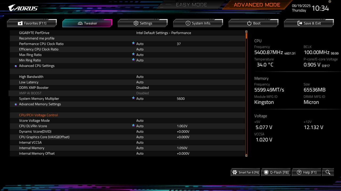Select Dynamic Vcore(DVID) Auto value

140,132
